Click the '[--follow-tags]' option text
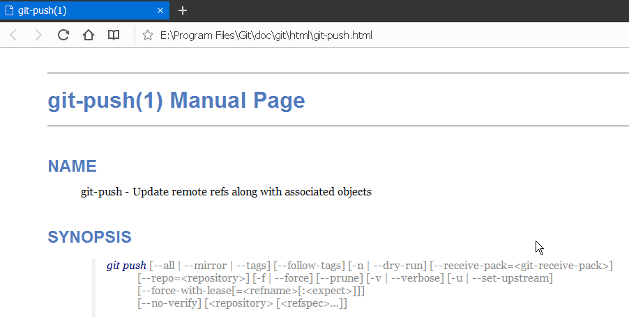629x331 pixels. pos(310,266)
